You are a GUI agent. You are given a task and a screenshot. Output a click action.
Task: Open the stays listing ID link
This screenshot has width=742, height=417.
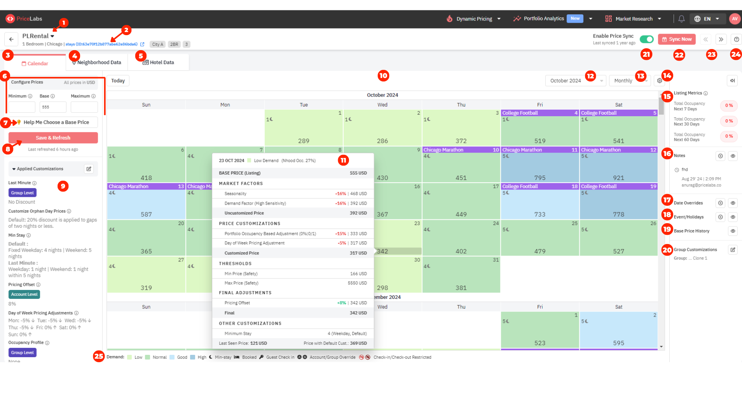101,44
